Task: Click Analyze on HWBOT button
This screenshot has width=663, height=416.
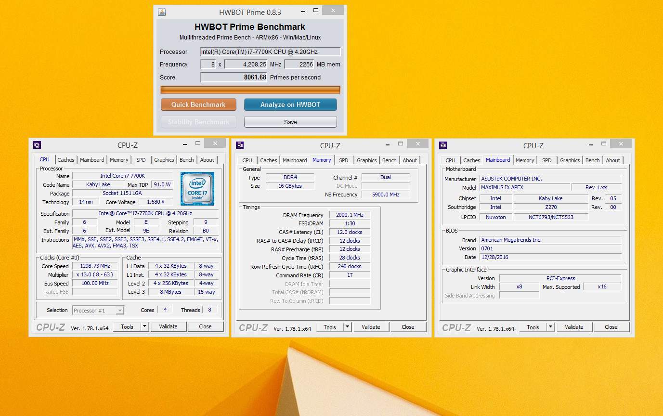Action: 290,104
